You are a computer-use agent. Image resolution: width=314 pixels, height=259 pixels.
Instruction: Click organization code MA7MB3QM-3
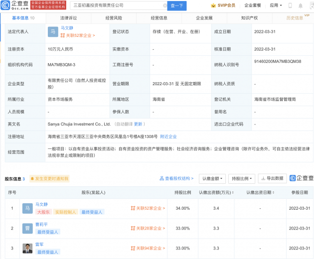click(61, 65)
